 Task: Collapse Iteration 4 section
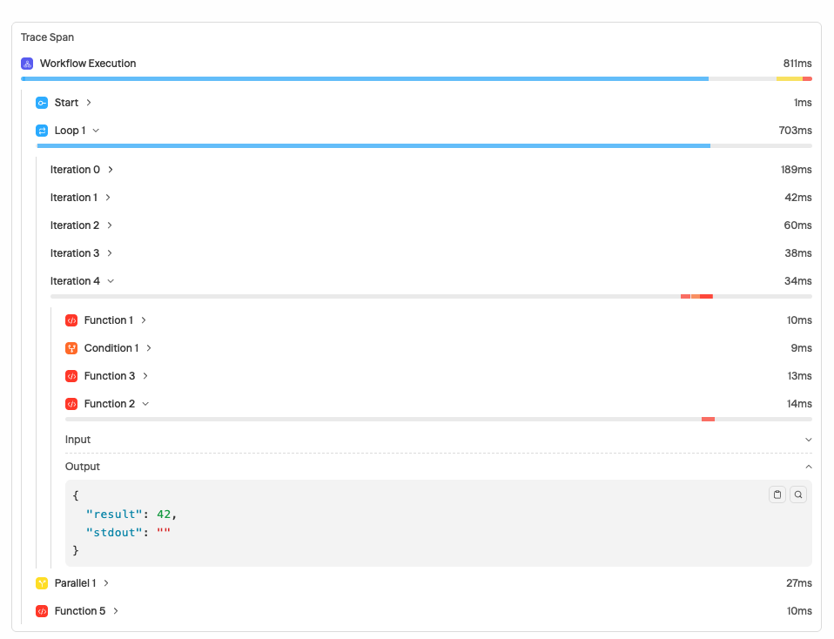111,281
